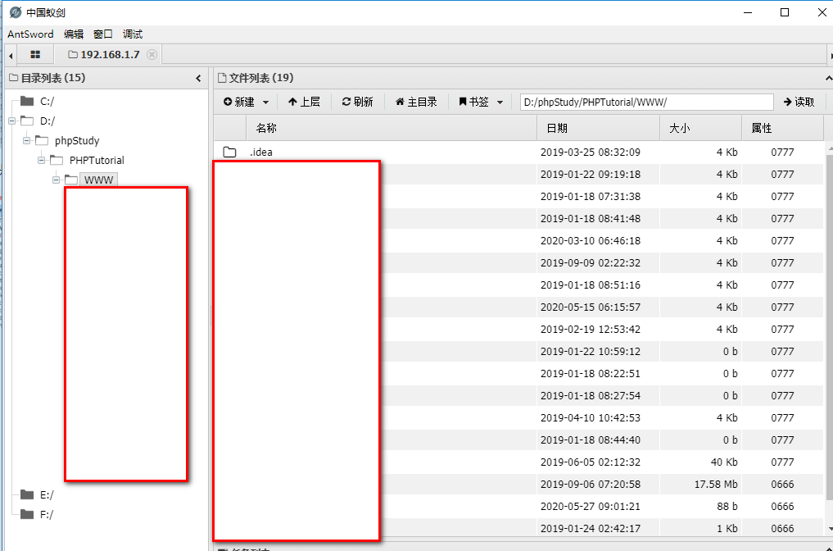
Task: Collapse the PHPTutorial tree node
Action: tap(42, 160)
